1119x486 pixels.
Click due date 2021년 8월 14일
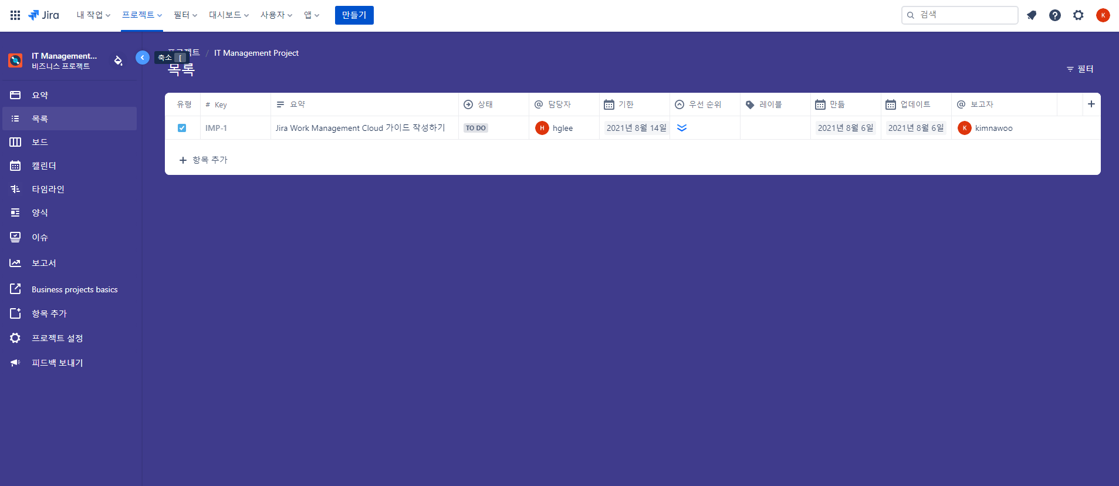[x=637, y=128]
